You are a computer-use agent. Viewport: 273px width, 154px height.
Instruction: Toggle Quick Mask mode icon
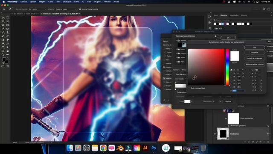pos(3,66)
